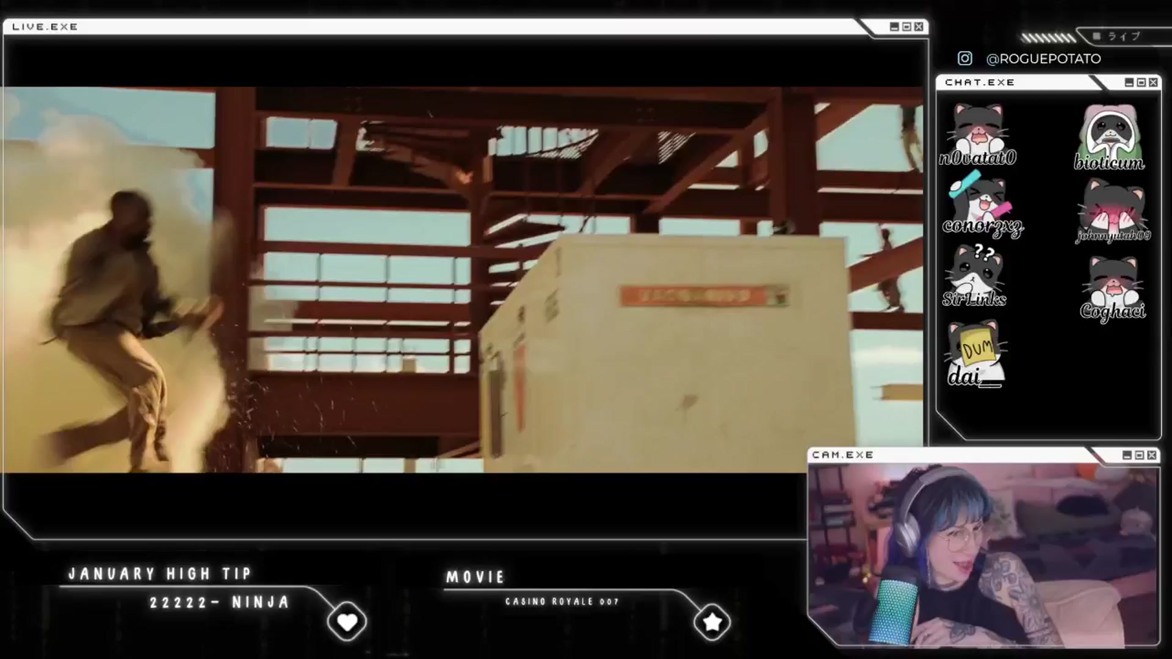Close the CAM.EXE window
The height and width of the screenshot is (659, 1172).
click(x=1152, y=455)
